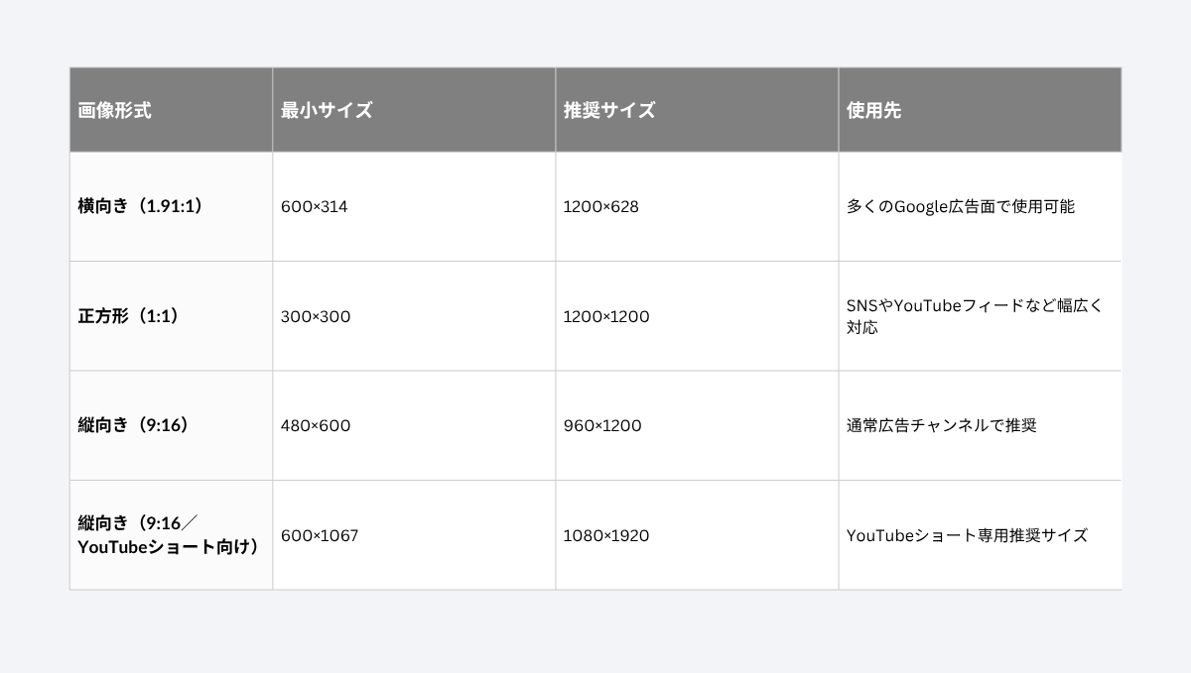Click the 960×1200 recommended size cell
This screenshot has width=1191, height=673.
tap(697, 425)
